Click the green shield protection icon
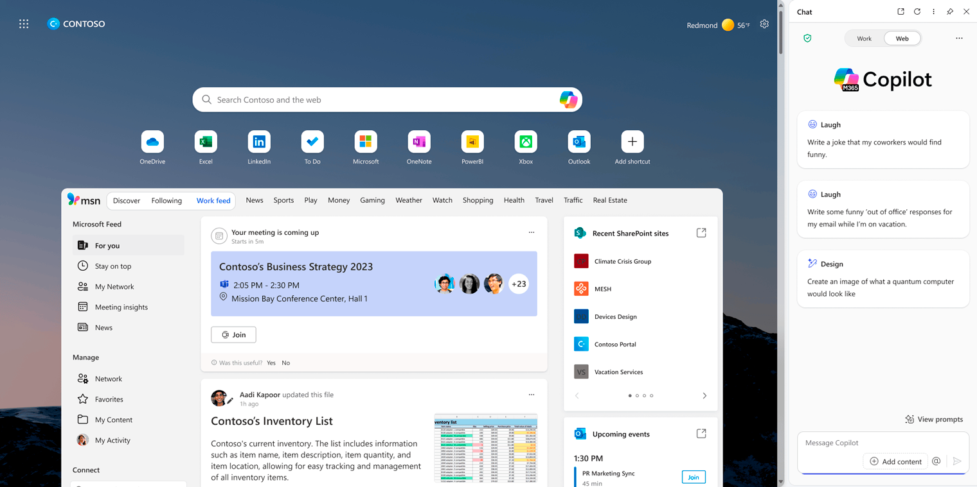This screenshot has height=487, width=977. [807, 38]
